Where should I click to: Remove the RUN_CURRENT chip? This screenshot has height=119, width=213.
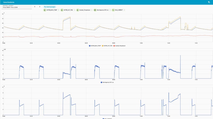[x=124, y=10]
